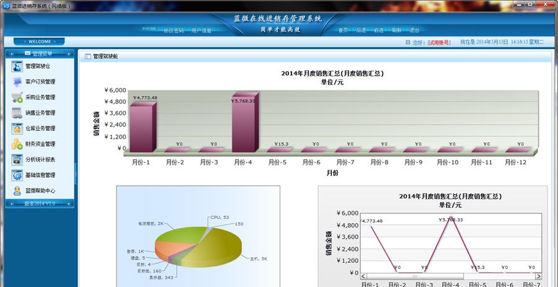Click the '主机, 5K' pie chart label
The image size is (558, 287).
[x=259, y=259]
